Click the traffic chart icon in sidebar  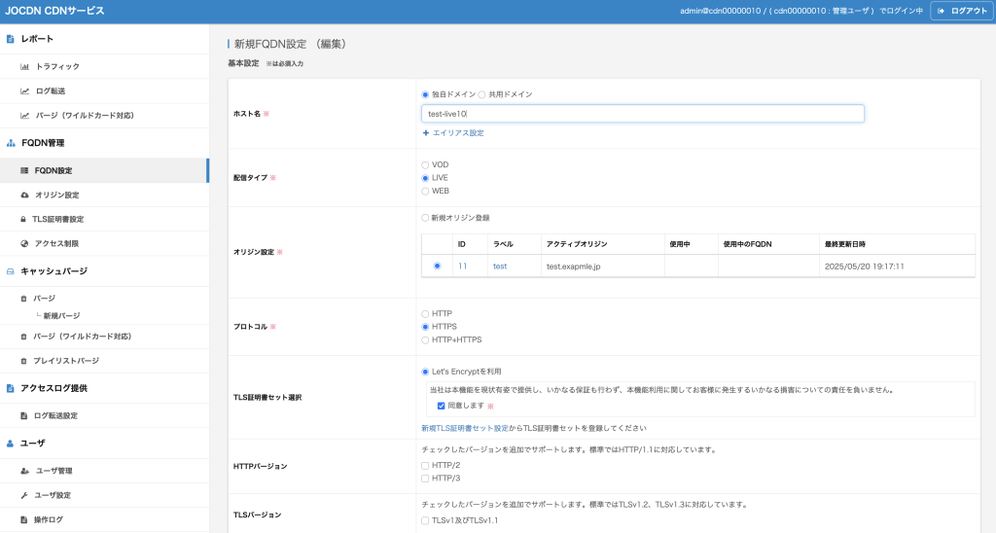point(24,67)
